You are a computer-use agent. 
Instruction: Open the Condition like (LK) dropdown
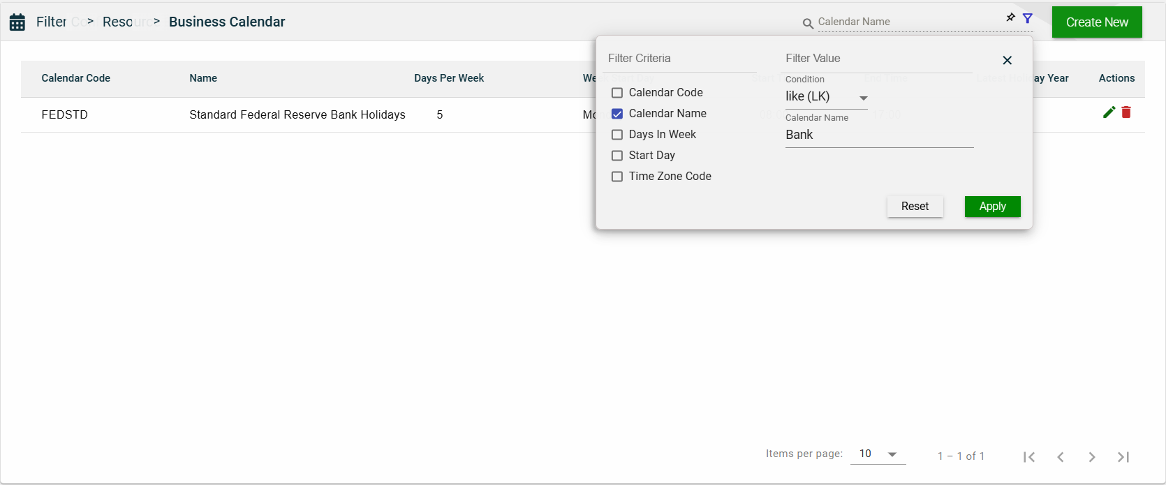(x=826, y=97)
